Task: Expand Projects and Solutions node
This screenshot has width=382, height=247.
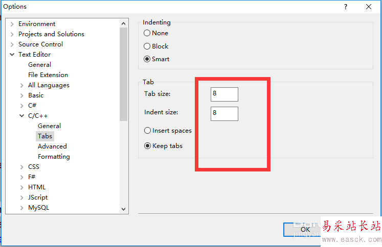Action: (x=12, y=34)
